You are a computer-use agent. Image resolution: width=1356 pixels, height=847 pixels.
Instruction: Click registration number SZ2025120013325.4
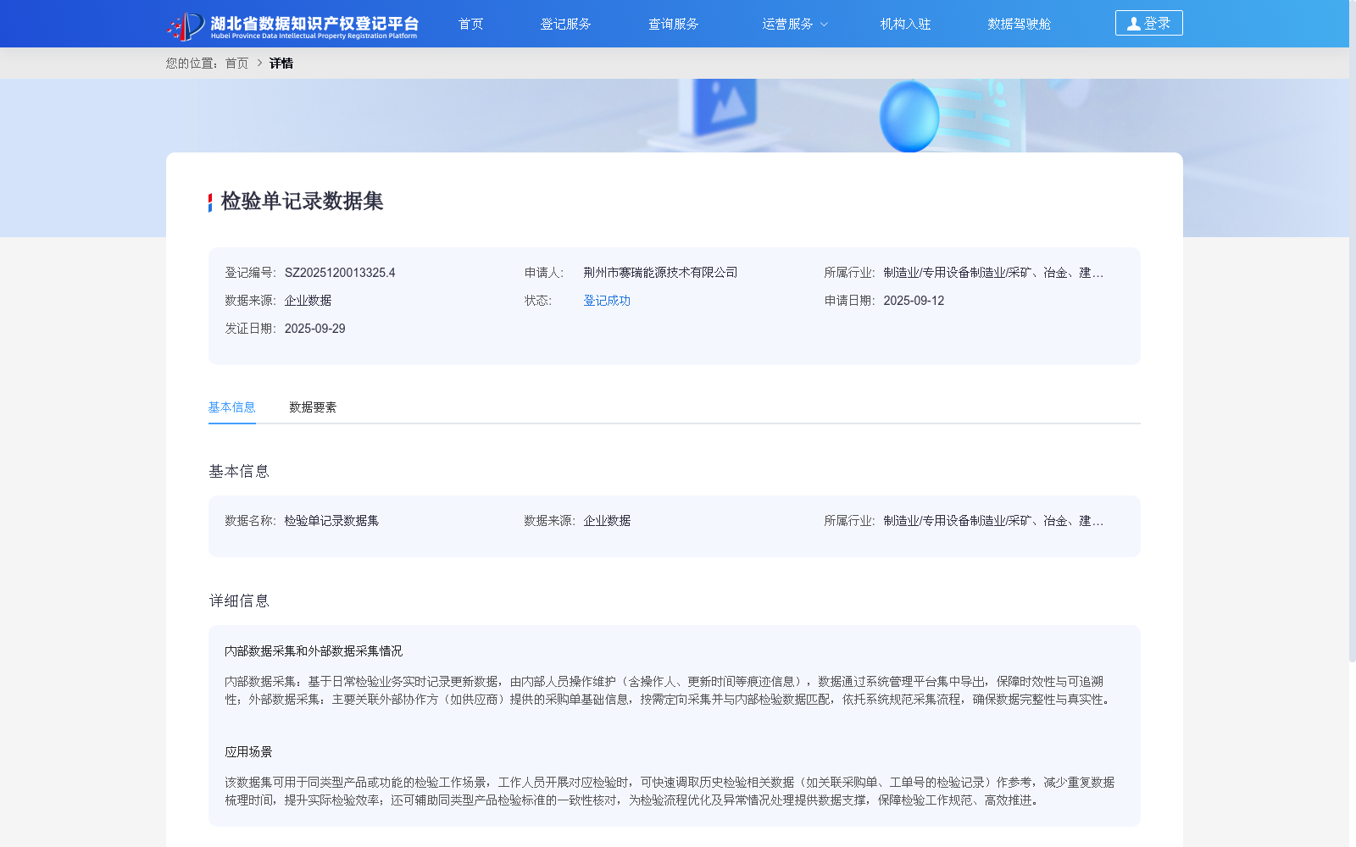(x=340, y=273)
